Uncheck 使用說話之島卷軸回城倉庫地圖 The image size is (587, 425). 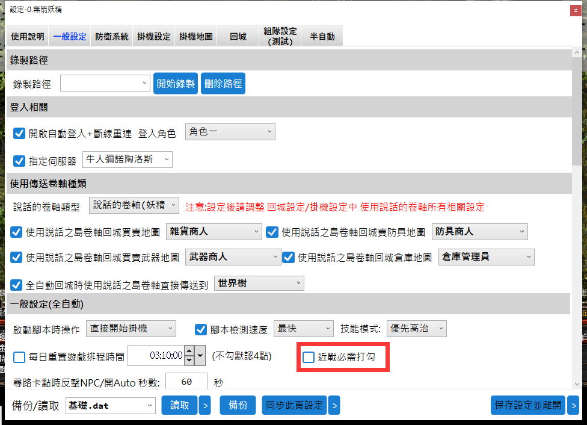coord(288,258)
